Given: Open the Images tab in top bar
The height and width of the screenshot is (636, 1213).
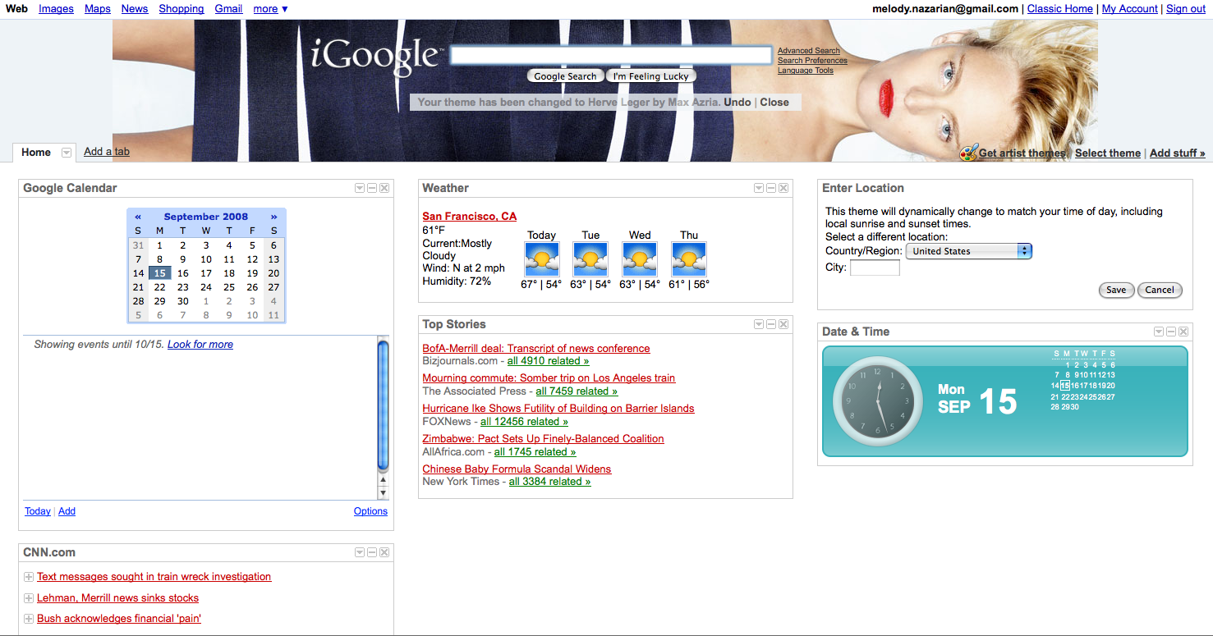Looking at the screenshot, I should click(56, 9).
